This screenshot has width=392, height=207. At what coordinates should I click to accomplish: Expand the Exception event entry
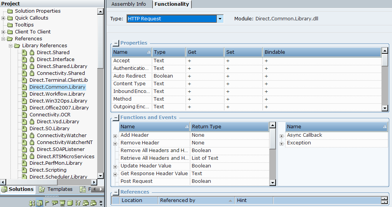(x=281, y=143)
